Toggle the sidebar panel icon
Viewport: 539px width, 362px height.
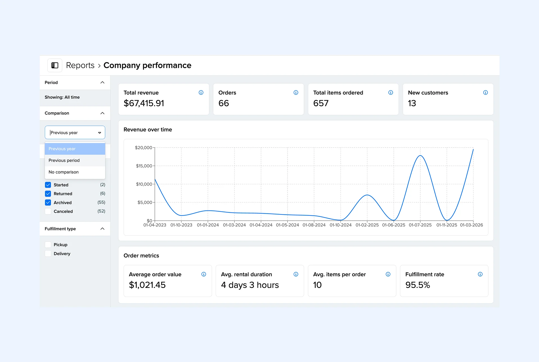coord(55,65)
